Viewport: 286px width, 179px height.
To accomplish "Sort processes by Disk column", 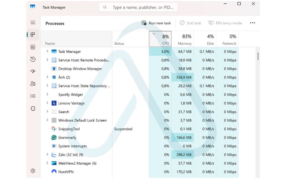I will click(205, 39).
